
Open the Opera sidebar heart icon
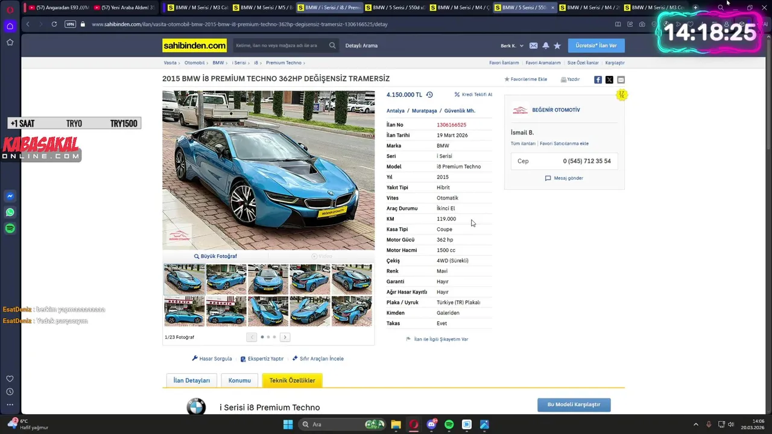point(10,379)
